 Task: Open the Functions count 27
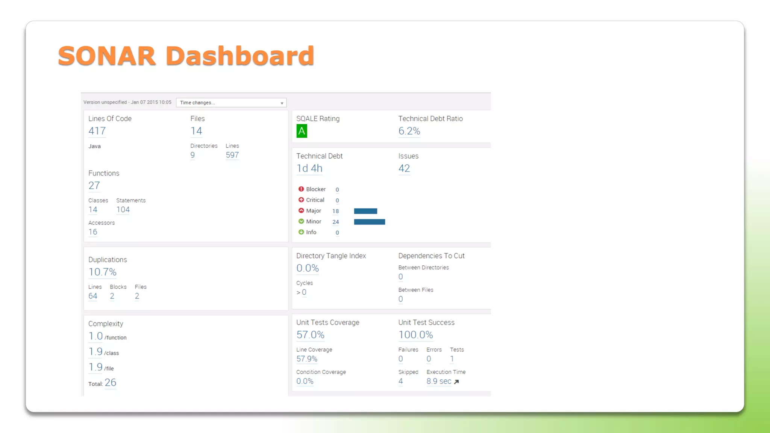tap(94, 185)
